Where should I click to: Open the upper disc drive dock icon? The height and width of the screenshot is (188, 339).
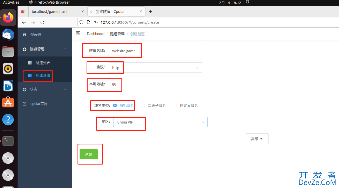click(x=8, y=158)
